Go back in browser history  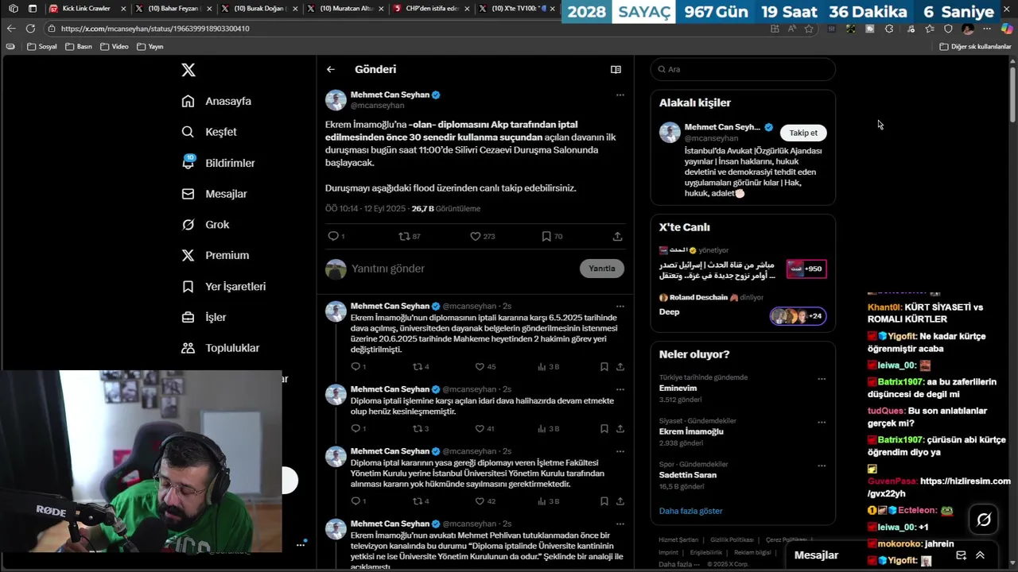(11, 29)
